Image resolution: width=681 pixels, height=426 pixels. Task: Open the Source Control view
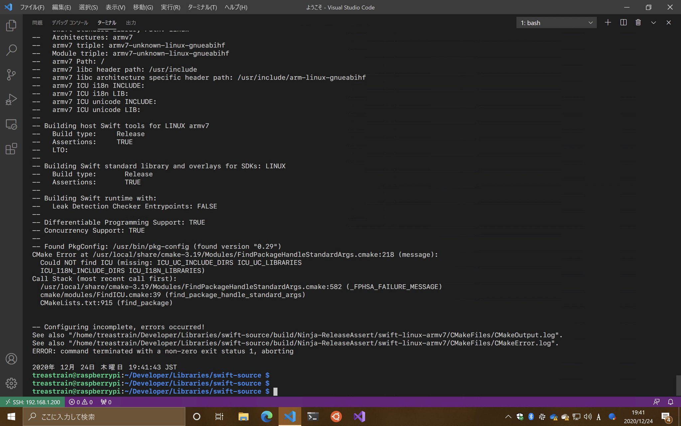[11, 75]
